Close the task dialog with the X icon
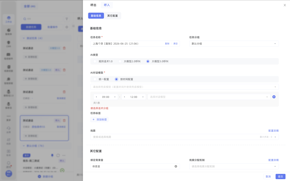The height and width of the screenshot is (181, 290). coord(285,5)
